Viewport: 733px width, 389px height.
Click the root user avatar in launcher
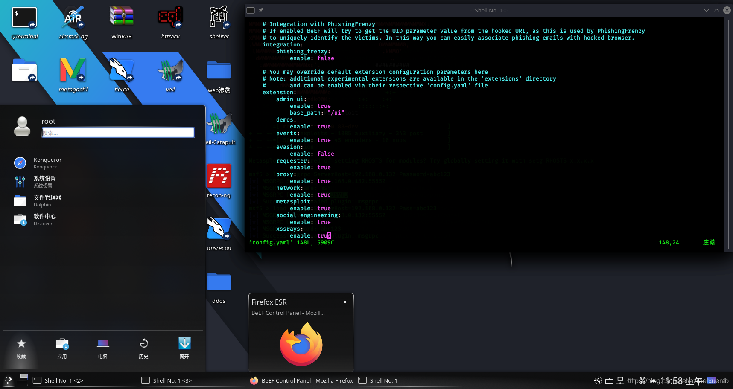coord(22,126)
